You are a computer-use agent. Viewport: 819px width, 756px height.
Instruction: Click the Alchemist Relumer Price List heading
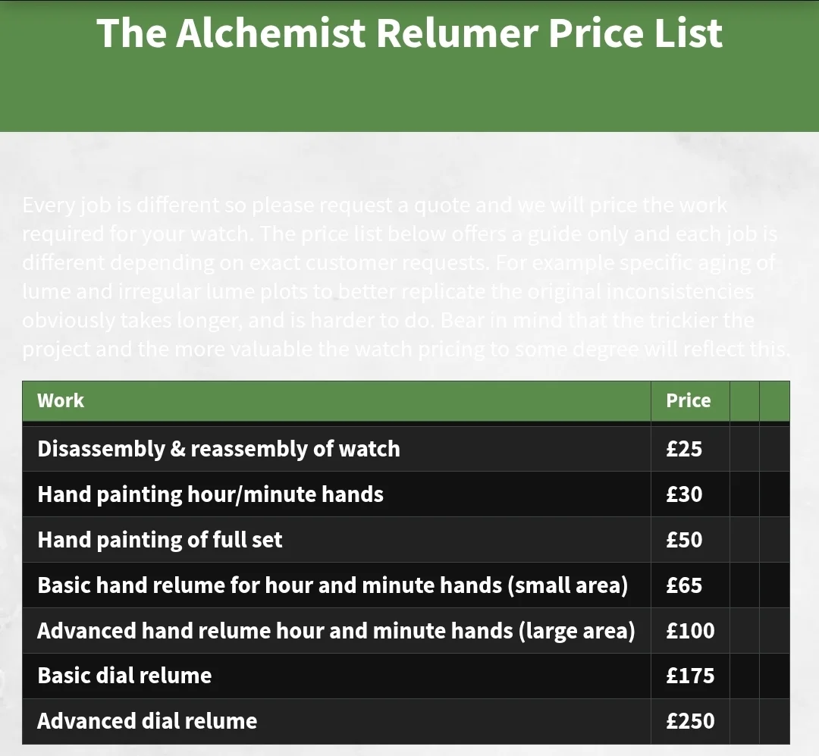[409, 33]
